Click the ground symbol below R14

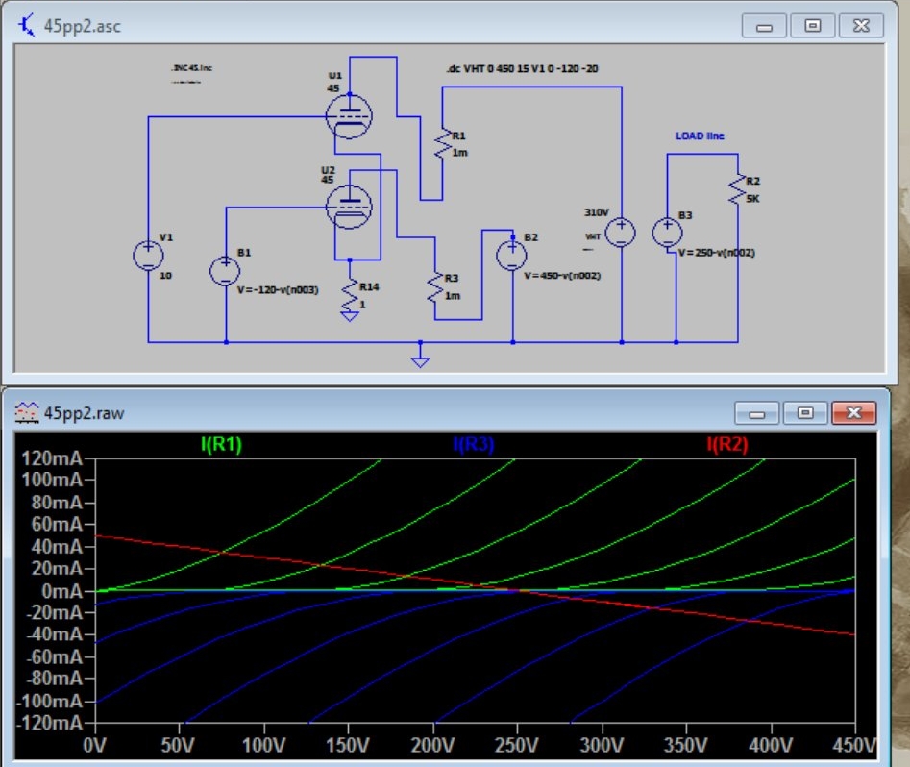click(350, 316)
